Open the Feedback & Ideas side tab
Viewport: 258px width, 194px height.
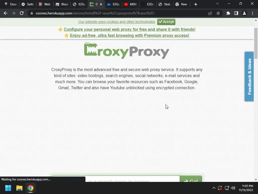[249, 77]
